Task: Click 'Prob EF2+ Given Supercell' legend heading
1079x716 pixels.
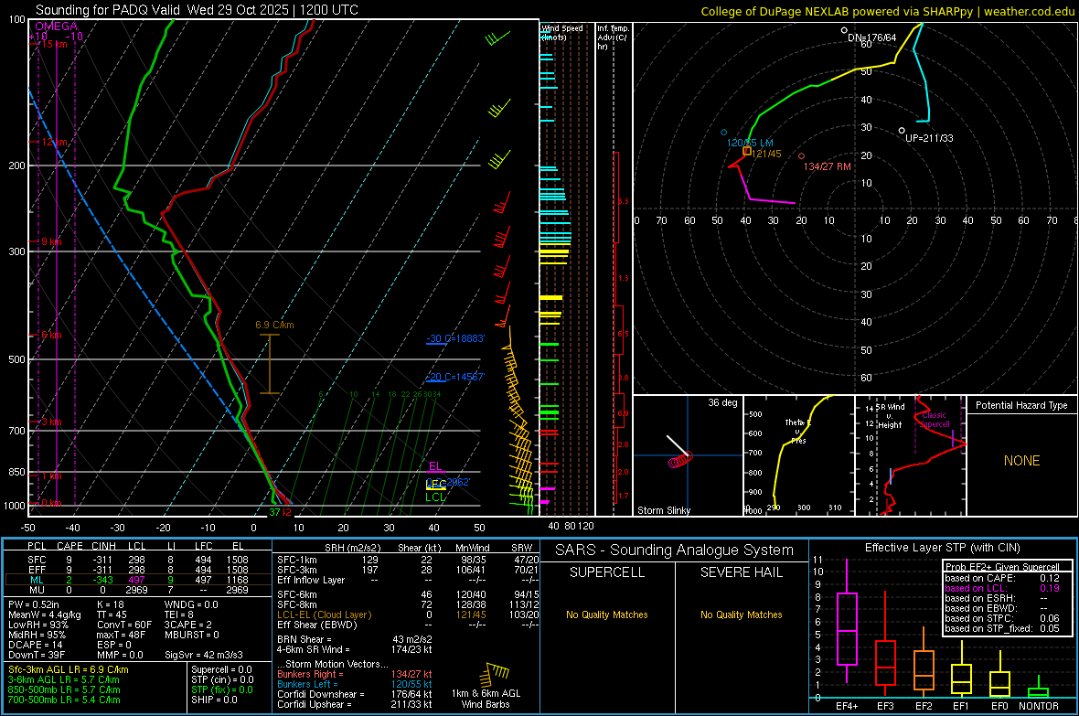Action: tap(1002, 567)
